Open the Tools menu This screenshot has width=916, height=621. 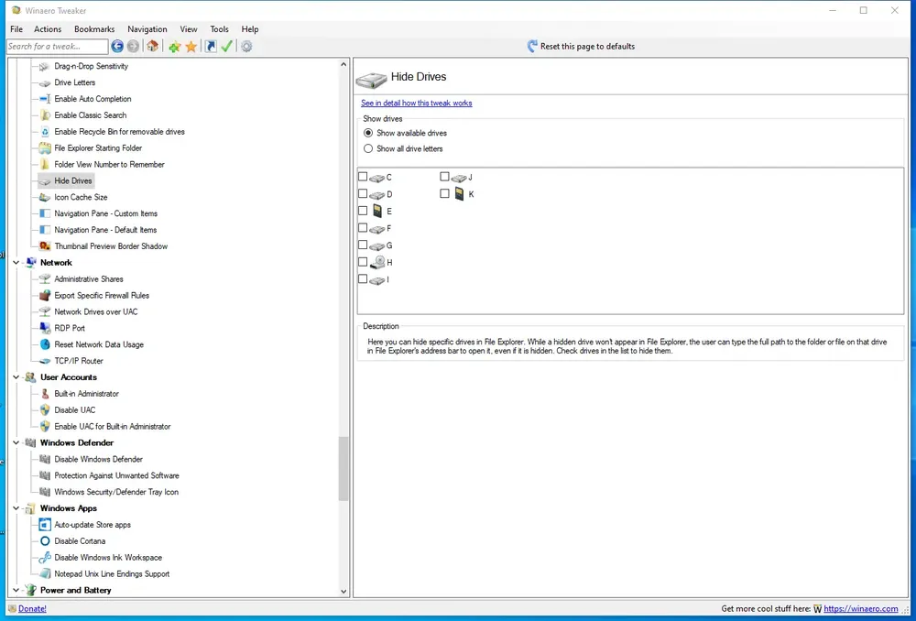[220, 29]
